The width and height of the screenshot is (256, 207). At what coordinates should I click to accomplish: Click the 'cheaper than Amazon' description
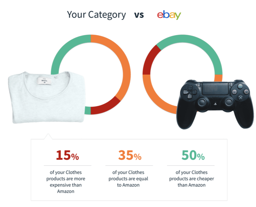[191, 179]
